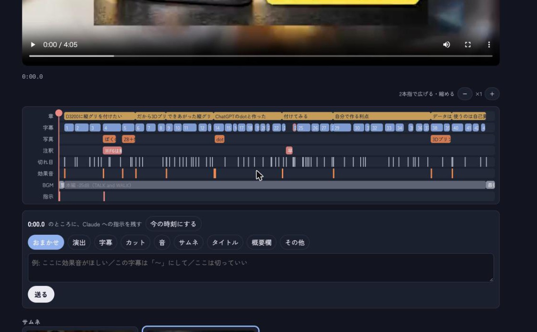
Task: Select the BGM clip '本編 -25dB (TALK and WALK)'
Action: click(x=275, y=185)
